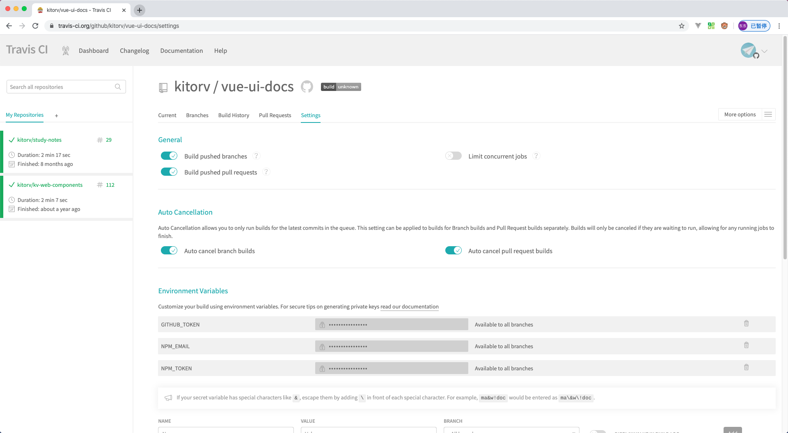
Task: Toggle Auto cancel branch builds
Action: (169, 251)
